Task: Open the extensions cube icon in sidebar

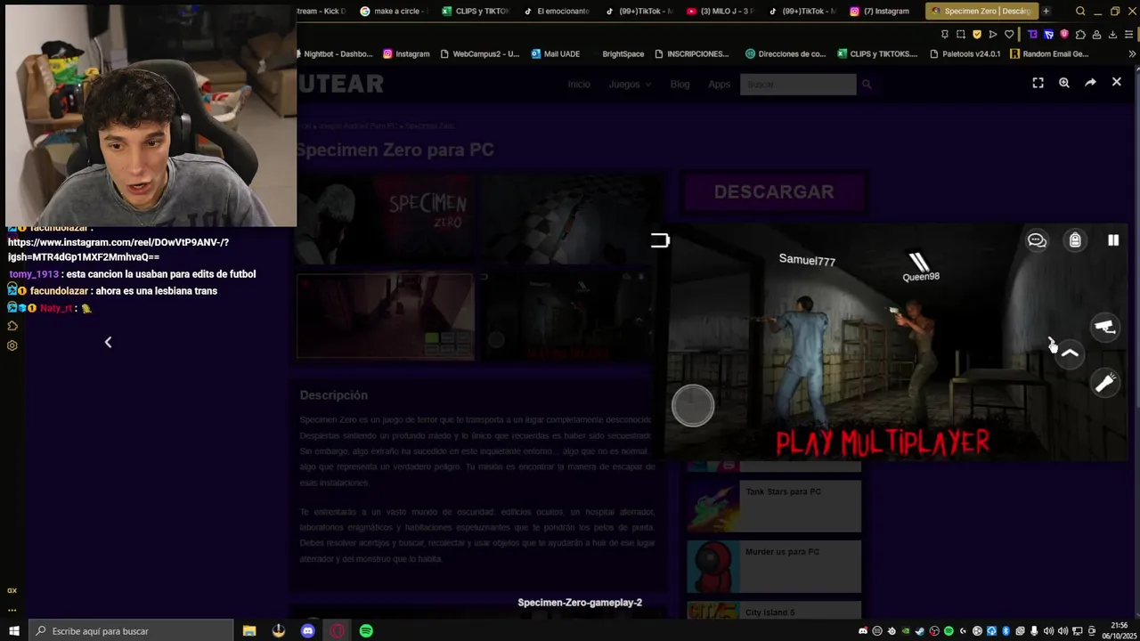Action: tap(12, 326)
